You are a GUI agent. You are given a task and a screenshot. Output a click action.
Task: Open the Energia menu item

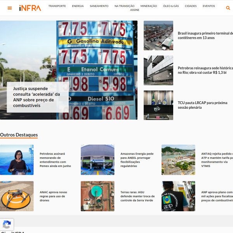pyautogui.click(x=78, y=6)
